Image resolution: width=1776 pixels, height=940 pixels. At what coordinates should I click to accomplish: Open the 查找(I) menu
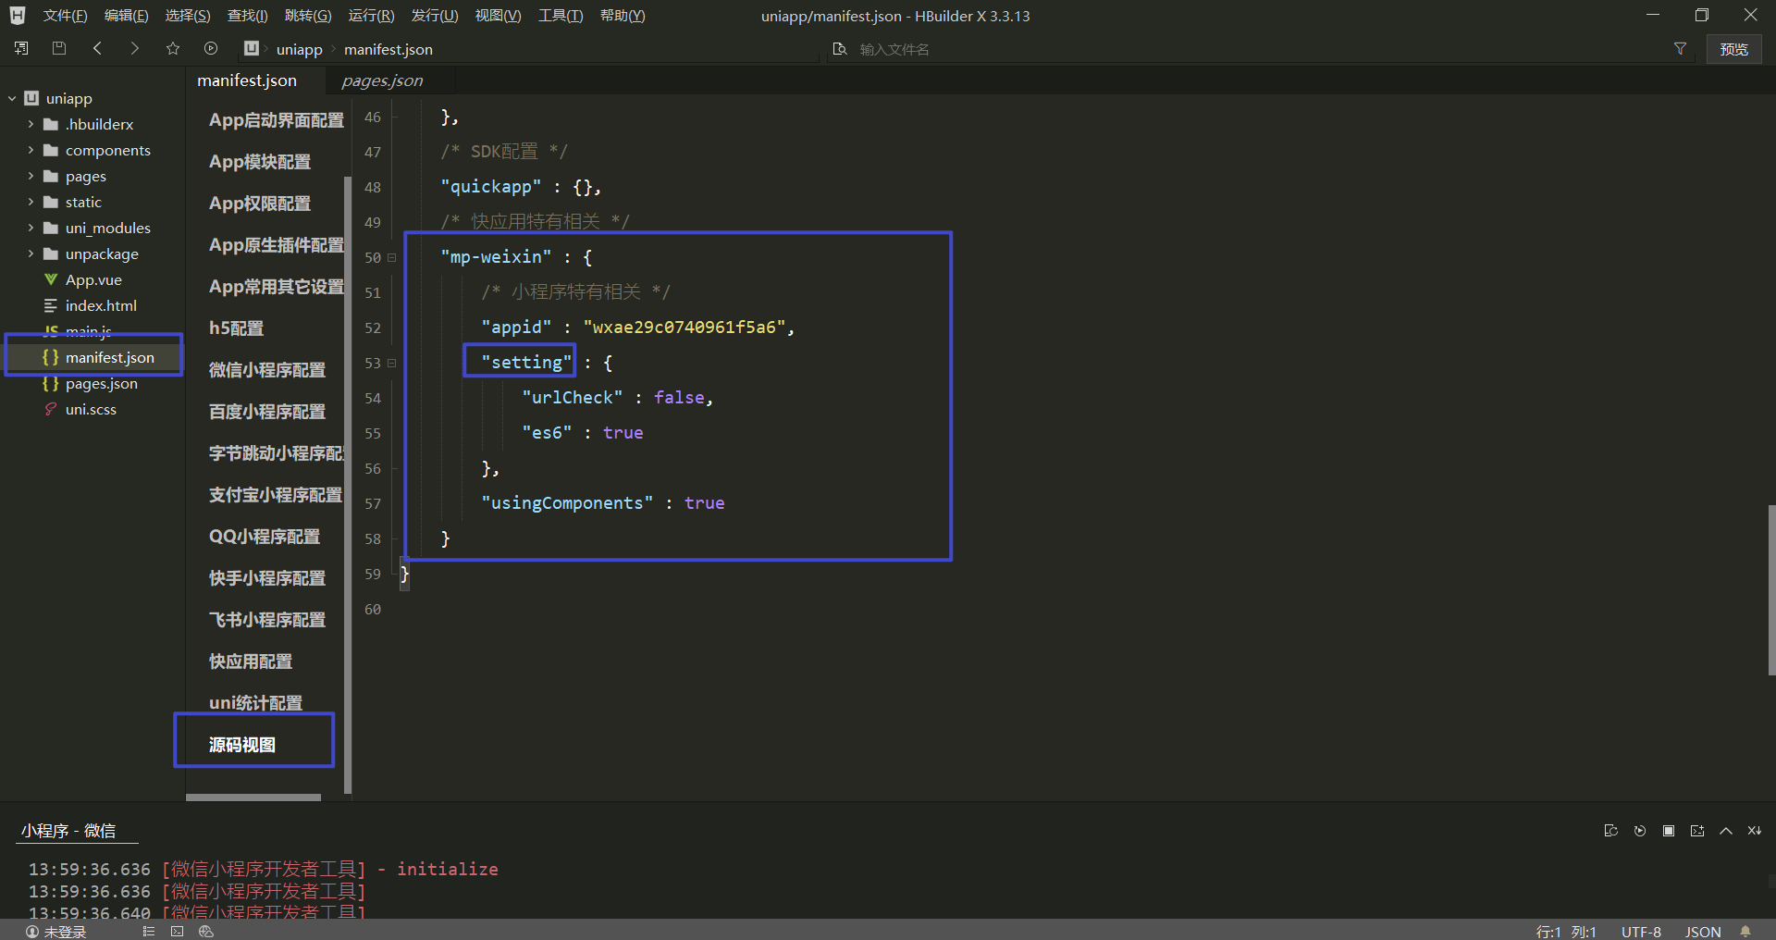click(247, 16)
